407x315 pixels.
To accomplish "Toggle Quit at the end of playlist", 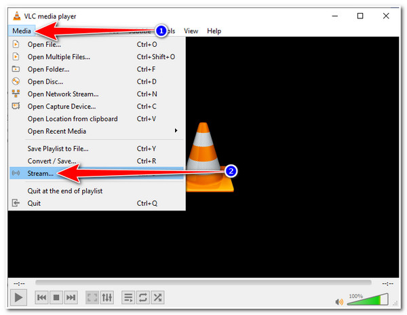I will (x=97, y=191).
